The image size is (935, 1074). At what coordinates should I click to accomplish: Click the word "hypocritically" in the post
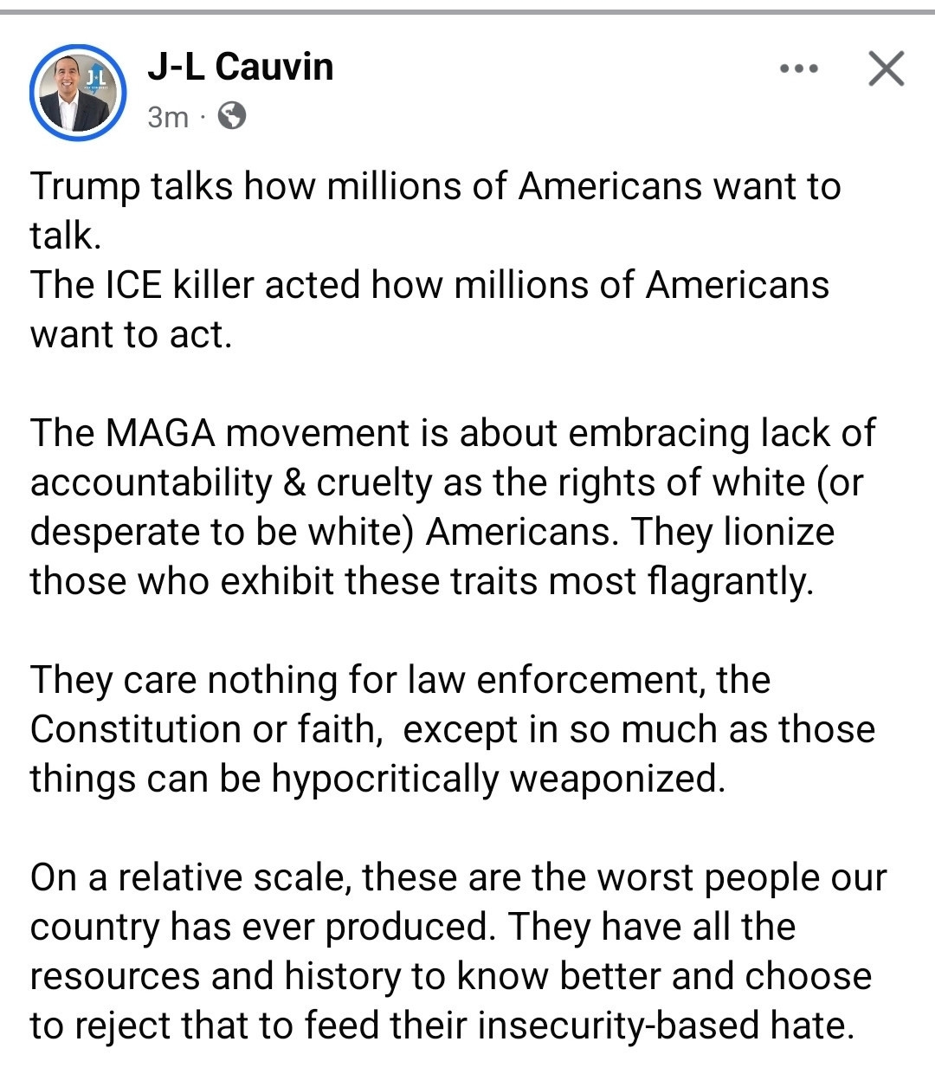point(385,779)
